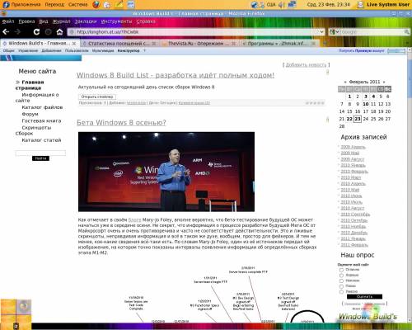
Task: Open the Система panel menu
Action: click(78, 4)
